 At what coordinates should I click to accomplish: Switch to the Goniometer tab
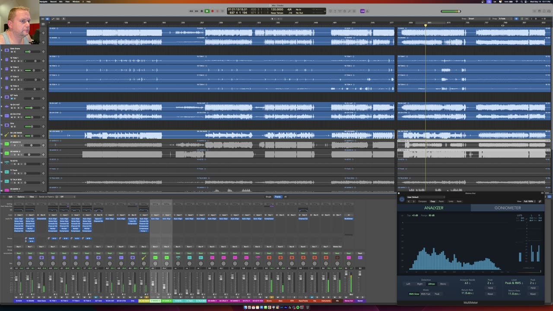pos(507,208)
